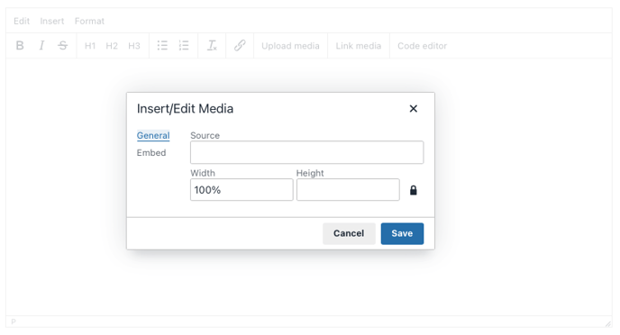Toggle the constrain proportions lock
Viewport: 620px width, 335px height.
pyautogui.click(x=414, y=190)
